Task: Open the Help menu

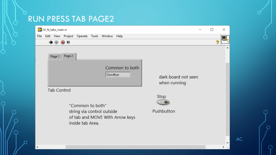Action: [x=119, y=36]
